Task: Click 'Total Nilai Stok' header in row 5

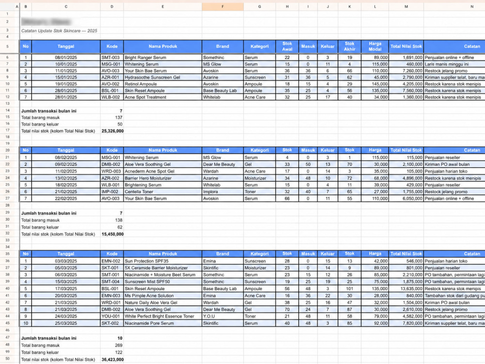Action: pos(406,47)
